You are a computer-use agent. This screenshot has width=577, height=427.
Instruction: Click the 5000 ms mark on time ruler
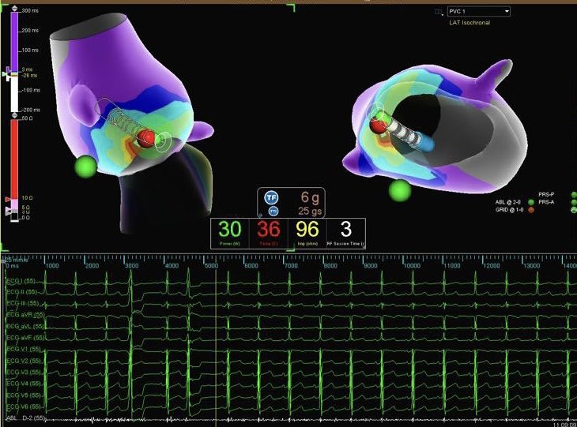(x=211, y=265)
